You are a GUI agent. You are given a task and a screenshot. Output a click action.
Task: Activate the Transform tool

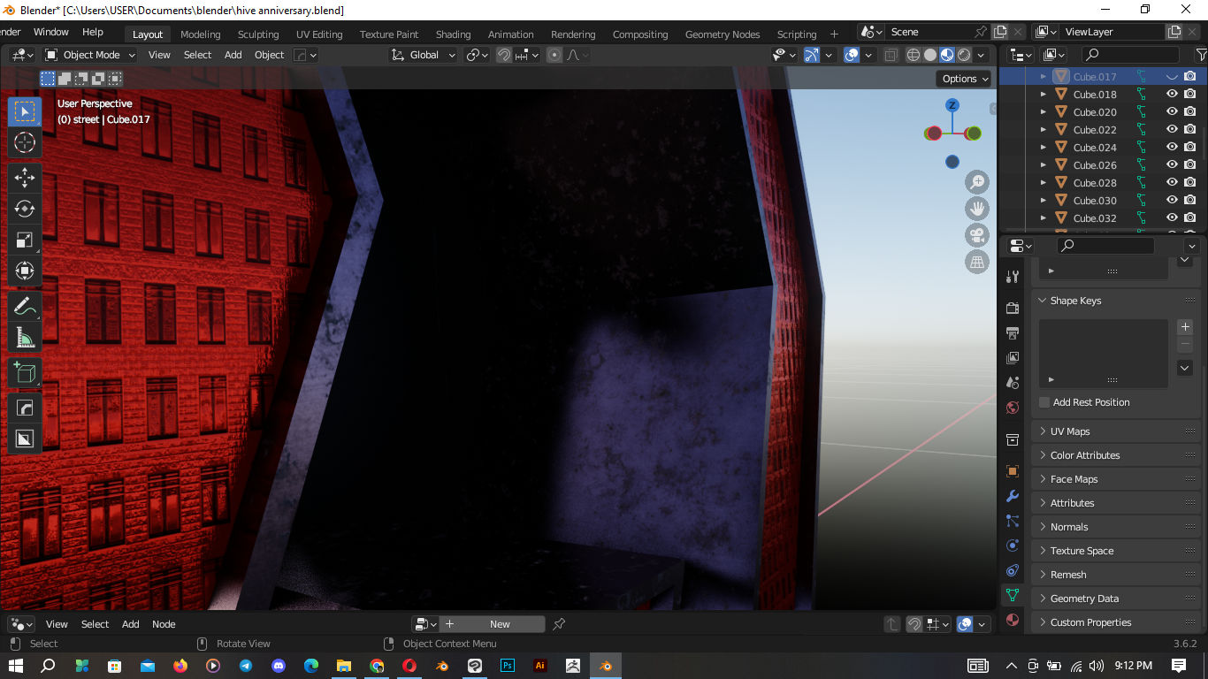pyautogui.click(x=25, y=271)
